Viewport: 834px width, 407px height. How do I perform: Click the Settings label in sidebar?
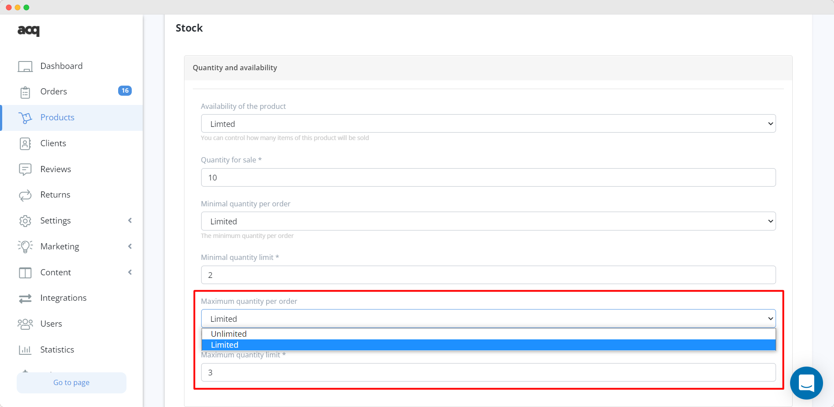[55, 220]
